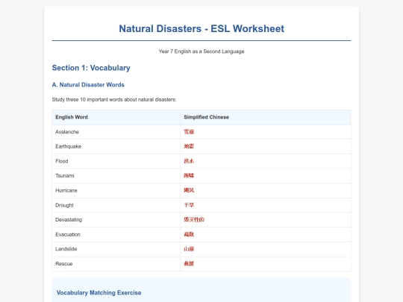Select the word Hurricane in the table
This screenshot has width=403, height=302.
[66, 191]
